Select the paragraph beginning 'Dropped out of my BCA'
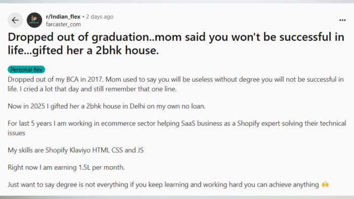Screen dimensions: 354x199 tap(175, 84)
